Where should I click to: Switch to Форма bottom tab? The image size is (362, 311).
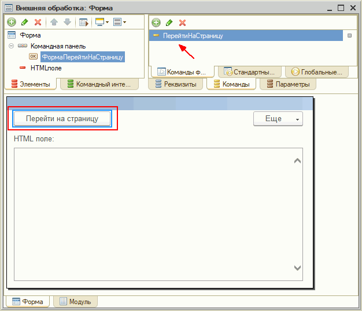coord(28,302)
